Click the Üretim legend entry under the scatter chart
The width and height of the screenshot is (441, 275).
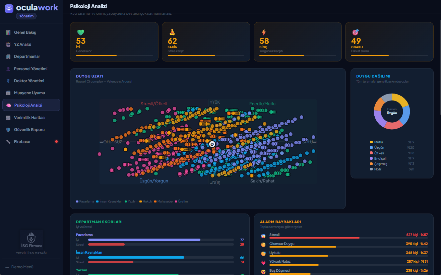[181, 201]
